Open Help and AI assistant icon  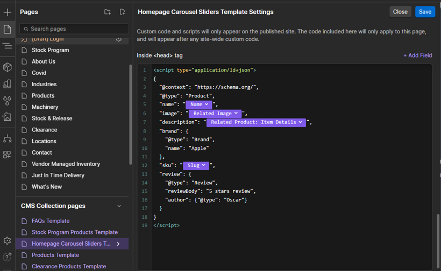click(8, 256)
